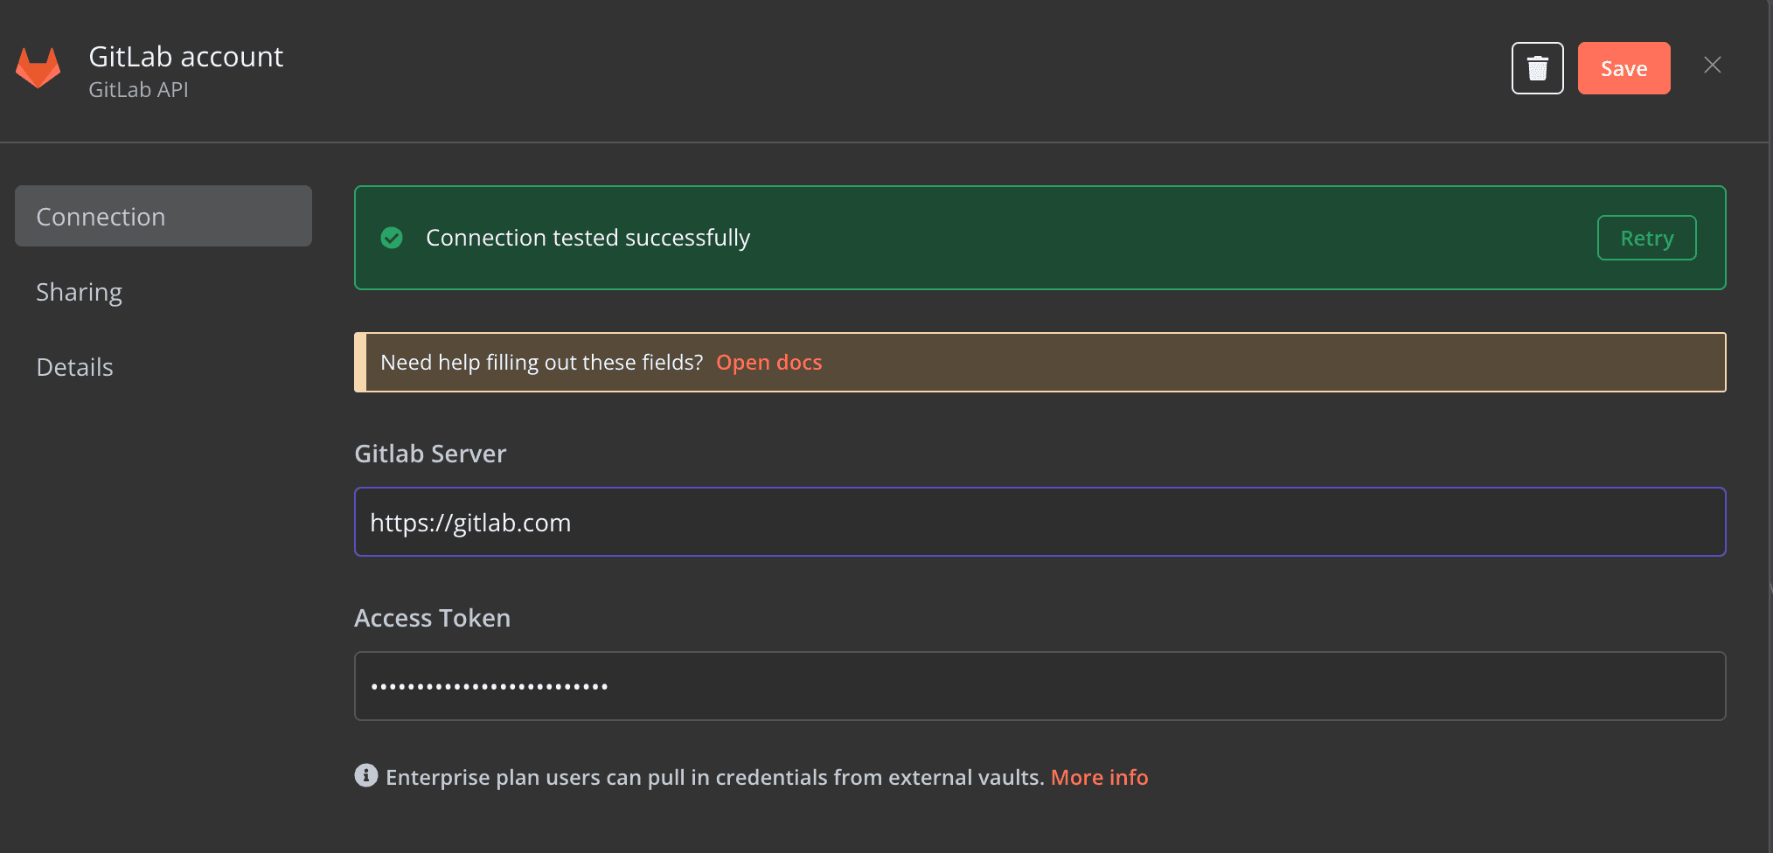Click the info circle icon near credentials note

click(365, 775)
